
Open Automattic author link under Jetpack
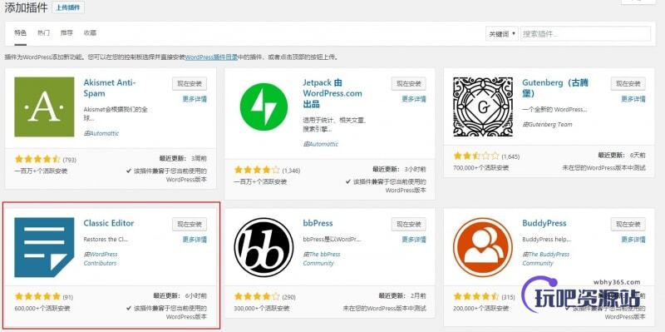coord(323,144)
